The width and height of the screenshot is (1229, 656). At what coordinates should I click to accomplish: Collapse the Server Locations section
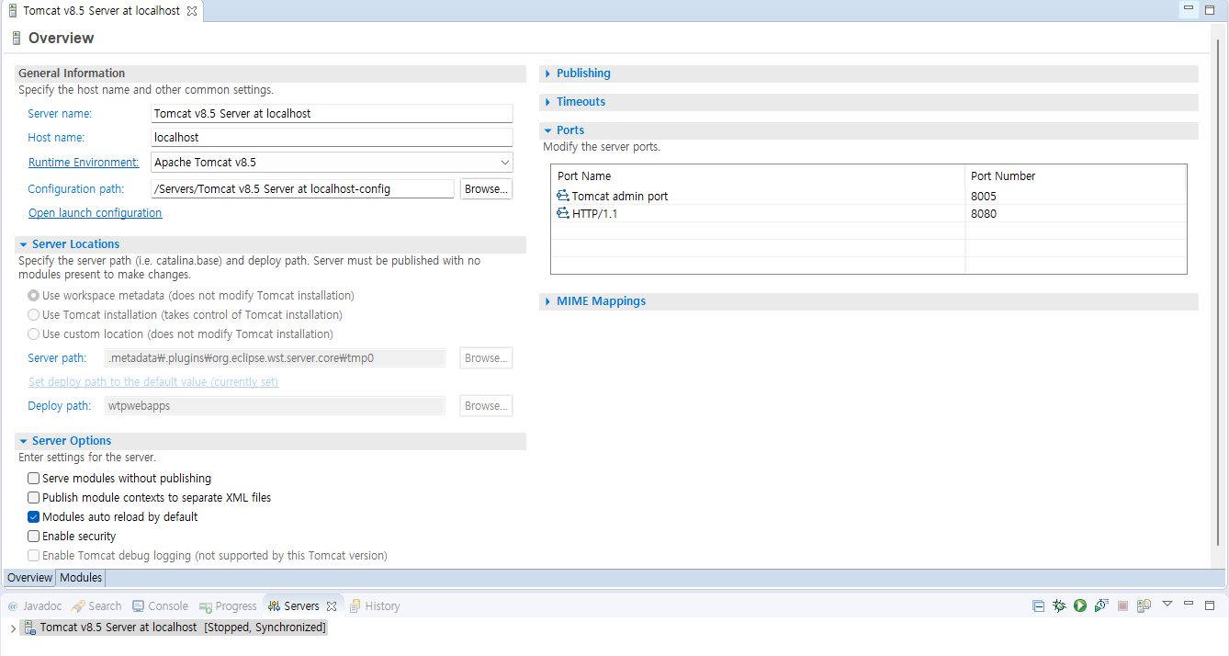(24, 244)
